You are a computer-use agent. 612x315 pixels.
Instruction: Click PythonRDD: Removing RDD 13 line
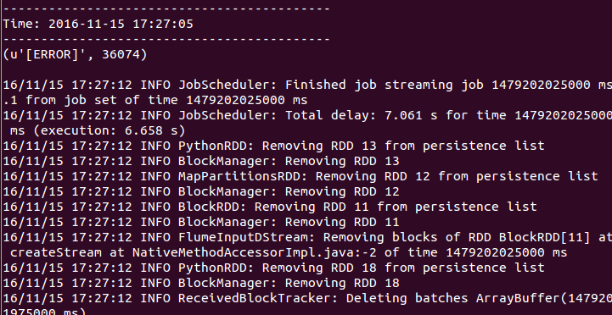click(x=273, y=146)
